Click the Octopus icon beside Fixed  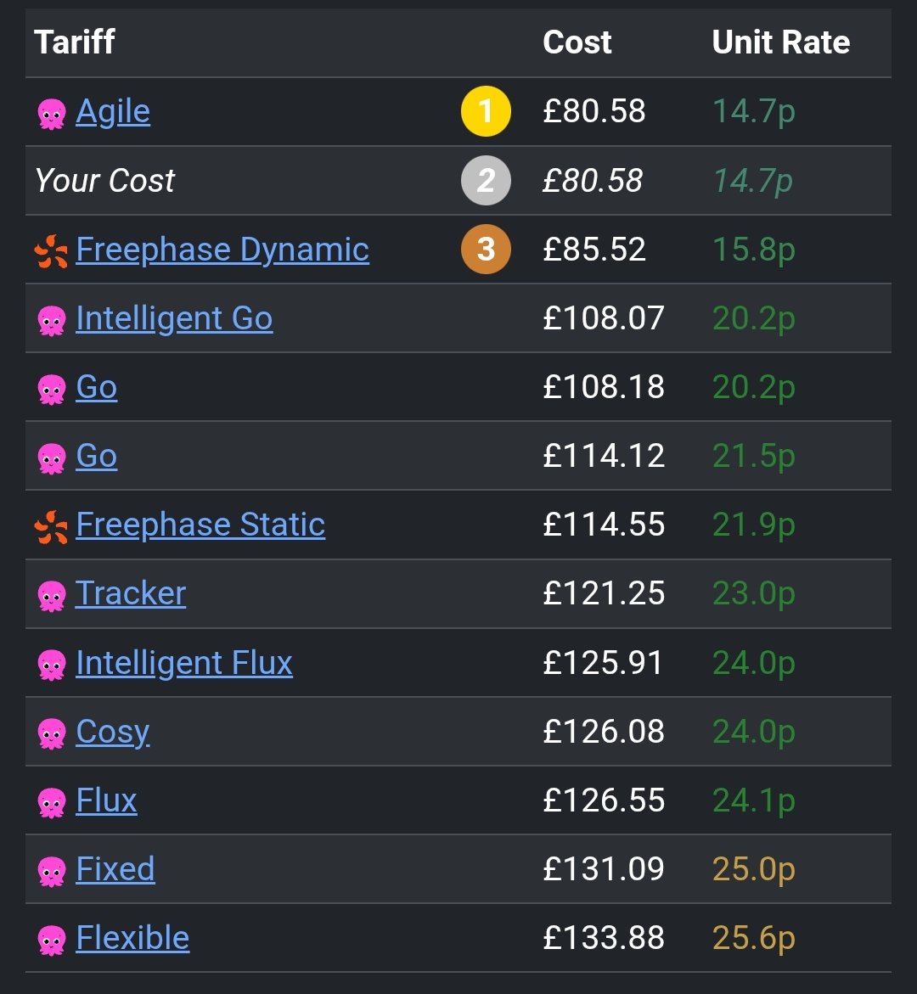click(x=52, y=871)
